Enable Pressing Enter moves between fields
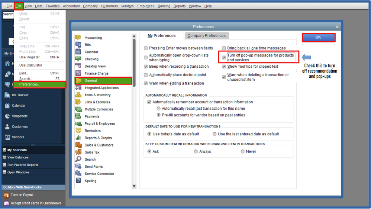 146,48
